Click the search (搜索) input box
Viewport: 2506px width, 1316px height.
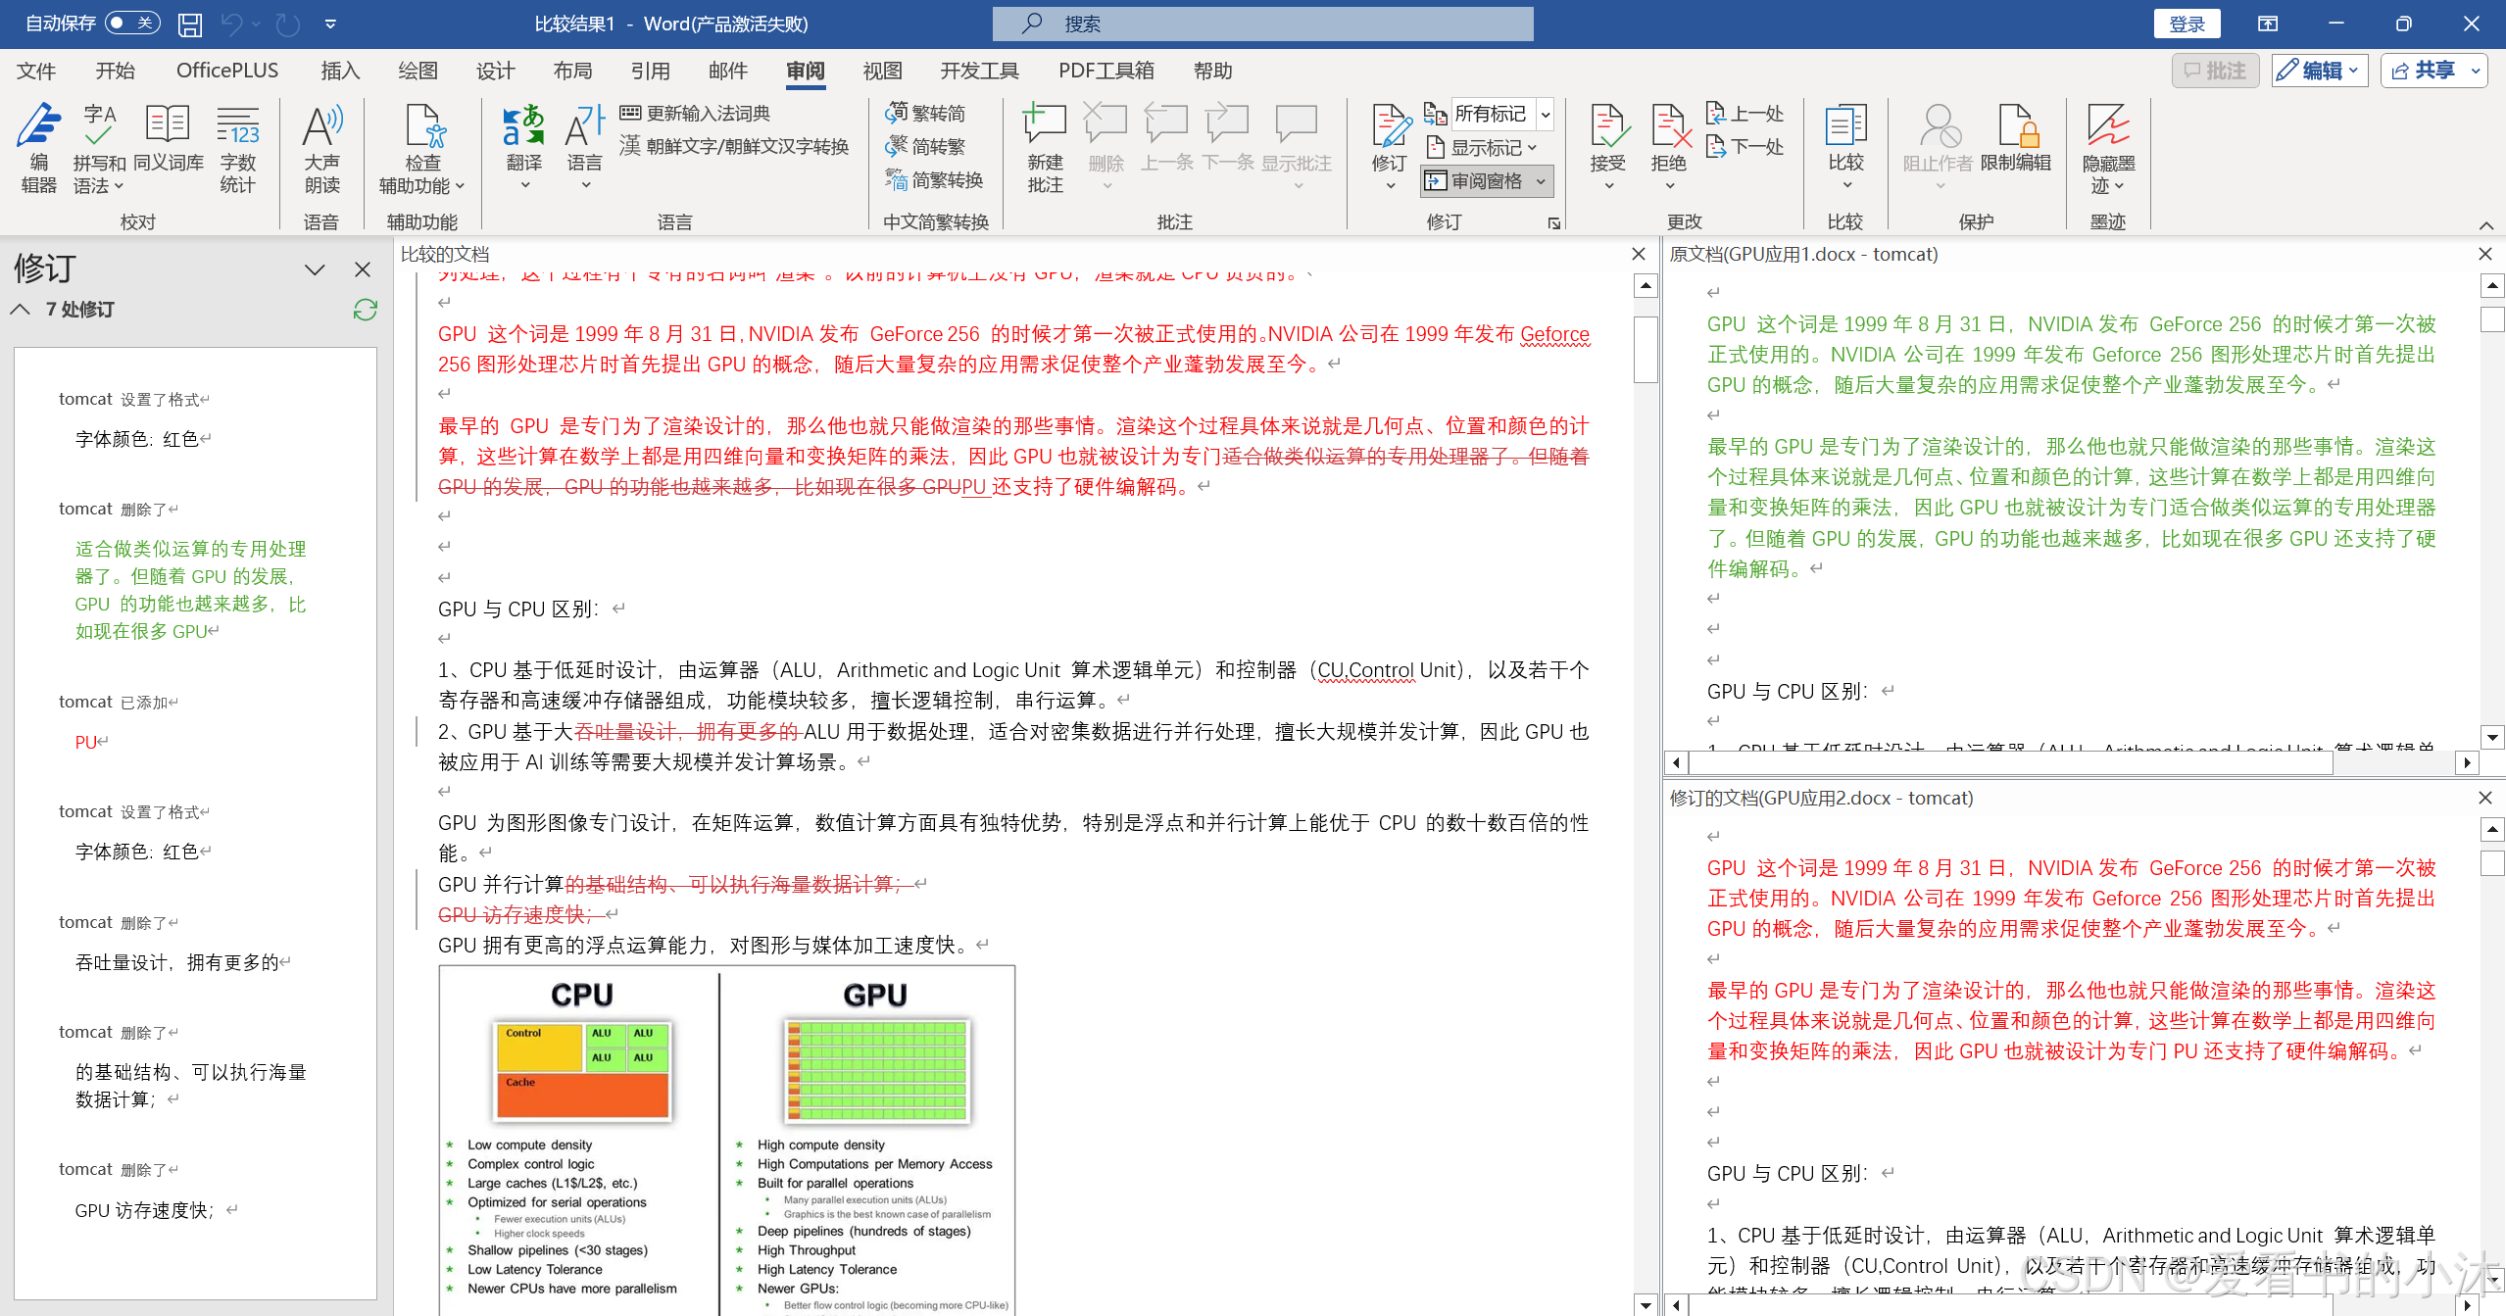pyautogui.click(x=1262, y=24)
